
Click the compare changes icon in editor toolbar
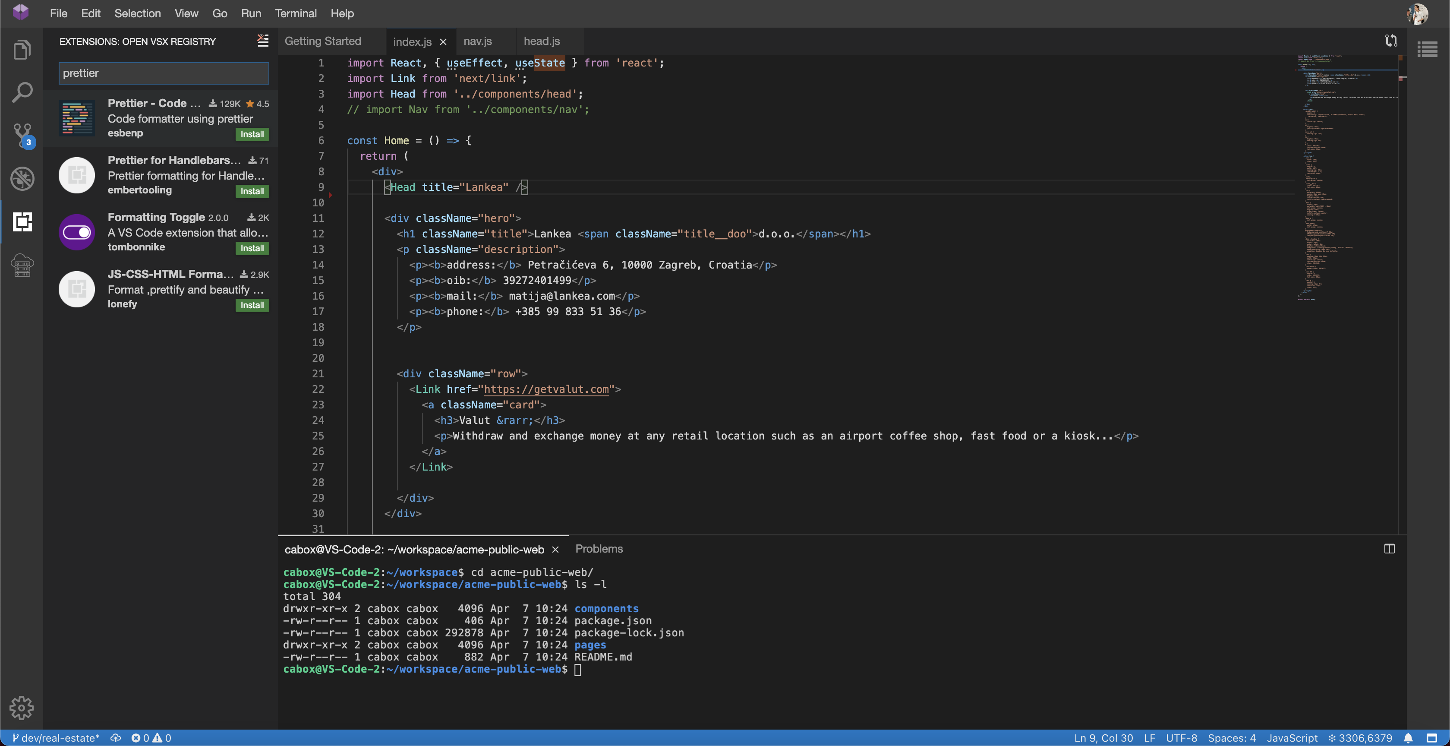(x=1391, y=41)
